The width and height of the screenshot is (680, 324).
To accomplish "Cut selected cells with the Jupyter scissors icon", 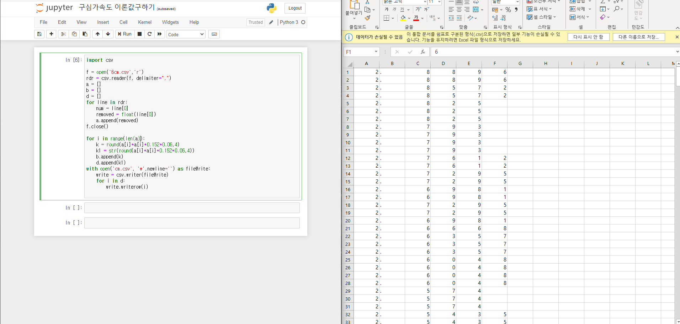I will (x=64, y=34).
